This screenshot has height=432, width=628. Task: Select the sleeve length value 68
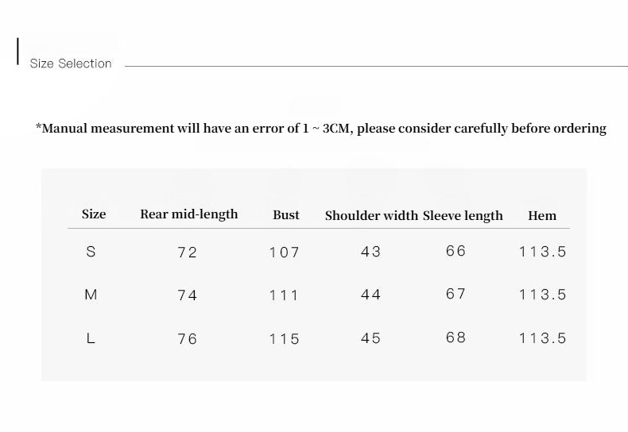[456, 337]
